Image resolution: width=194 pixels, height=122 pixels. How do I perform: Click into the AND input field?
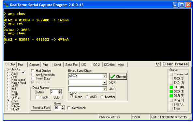click(85, 89)
